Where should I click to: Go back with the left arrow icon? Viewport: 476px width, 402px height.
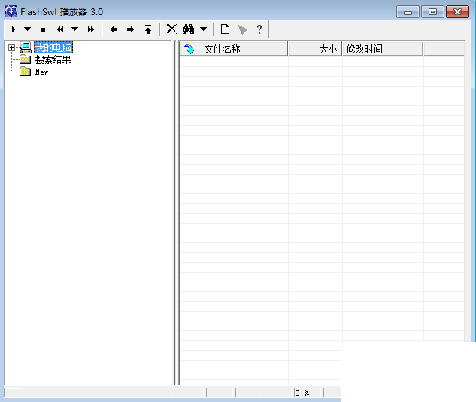(x=114, y=29)
